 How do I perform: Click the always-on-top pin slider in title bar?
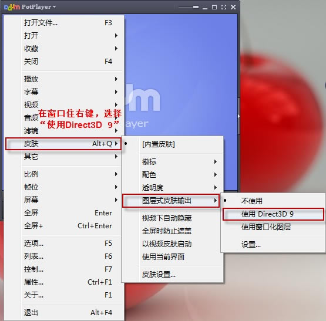click(189, 7)
